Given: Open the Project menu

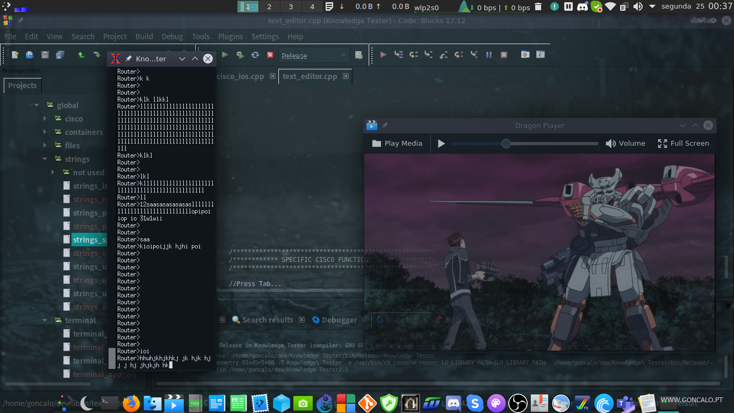Looking at the screenshot, I should coord(115,37).
